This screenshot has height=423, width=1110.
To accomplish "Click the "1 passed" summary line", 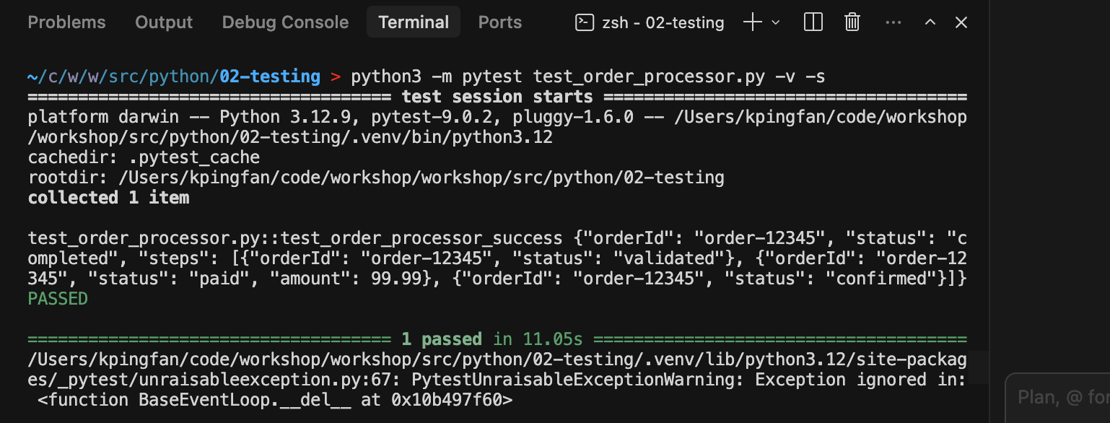I will click(x=441, y=339).
